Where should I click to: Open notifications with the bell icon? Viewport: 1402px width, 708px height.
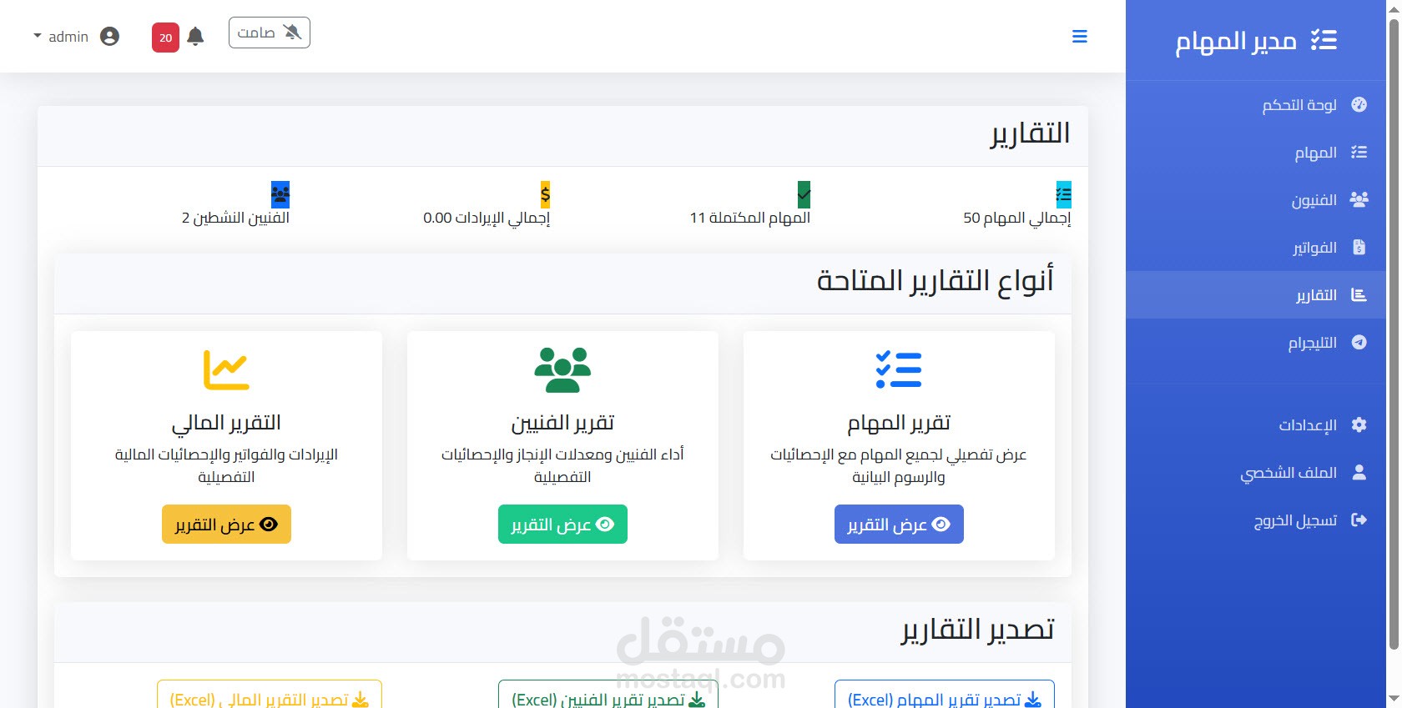pyautogui.click(x=195, y=37)
